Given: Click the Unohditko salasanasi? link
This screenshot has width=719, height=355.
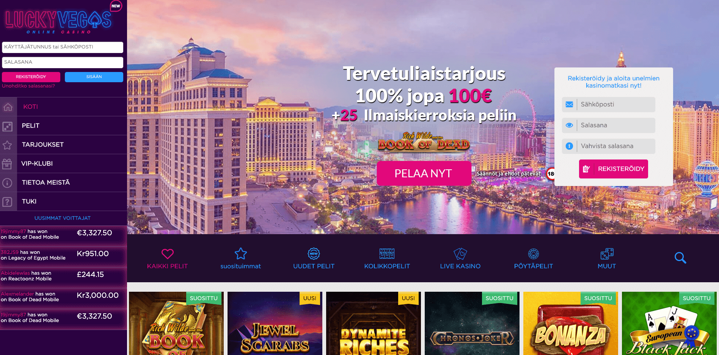Looking at the screenshot, I should pos(28,86).
